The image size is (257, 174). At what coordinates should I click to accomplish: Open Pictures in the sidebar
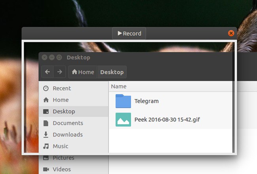[x=74, y=158]
